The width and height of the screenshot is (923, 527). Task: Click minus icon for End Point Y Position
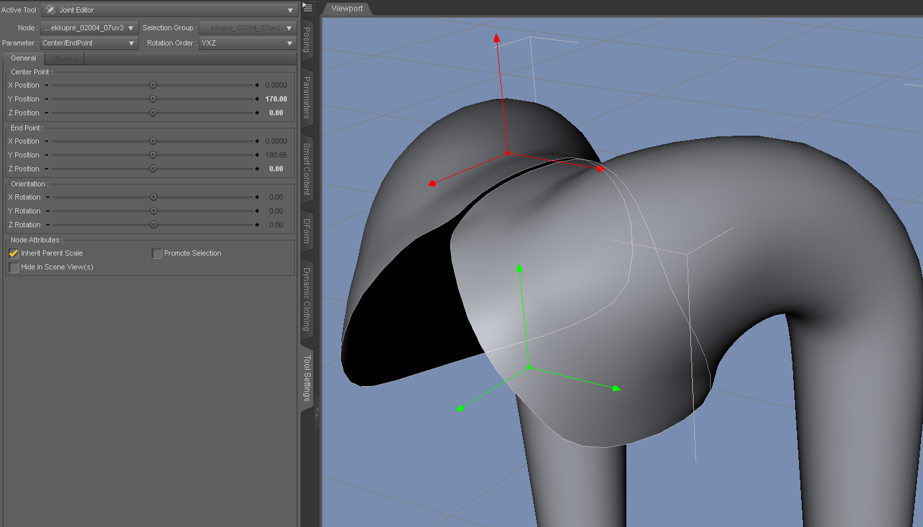click(x=46, y=155)
